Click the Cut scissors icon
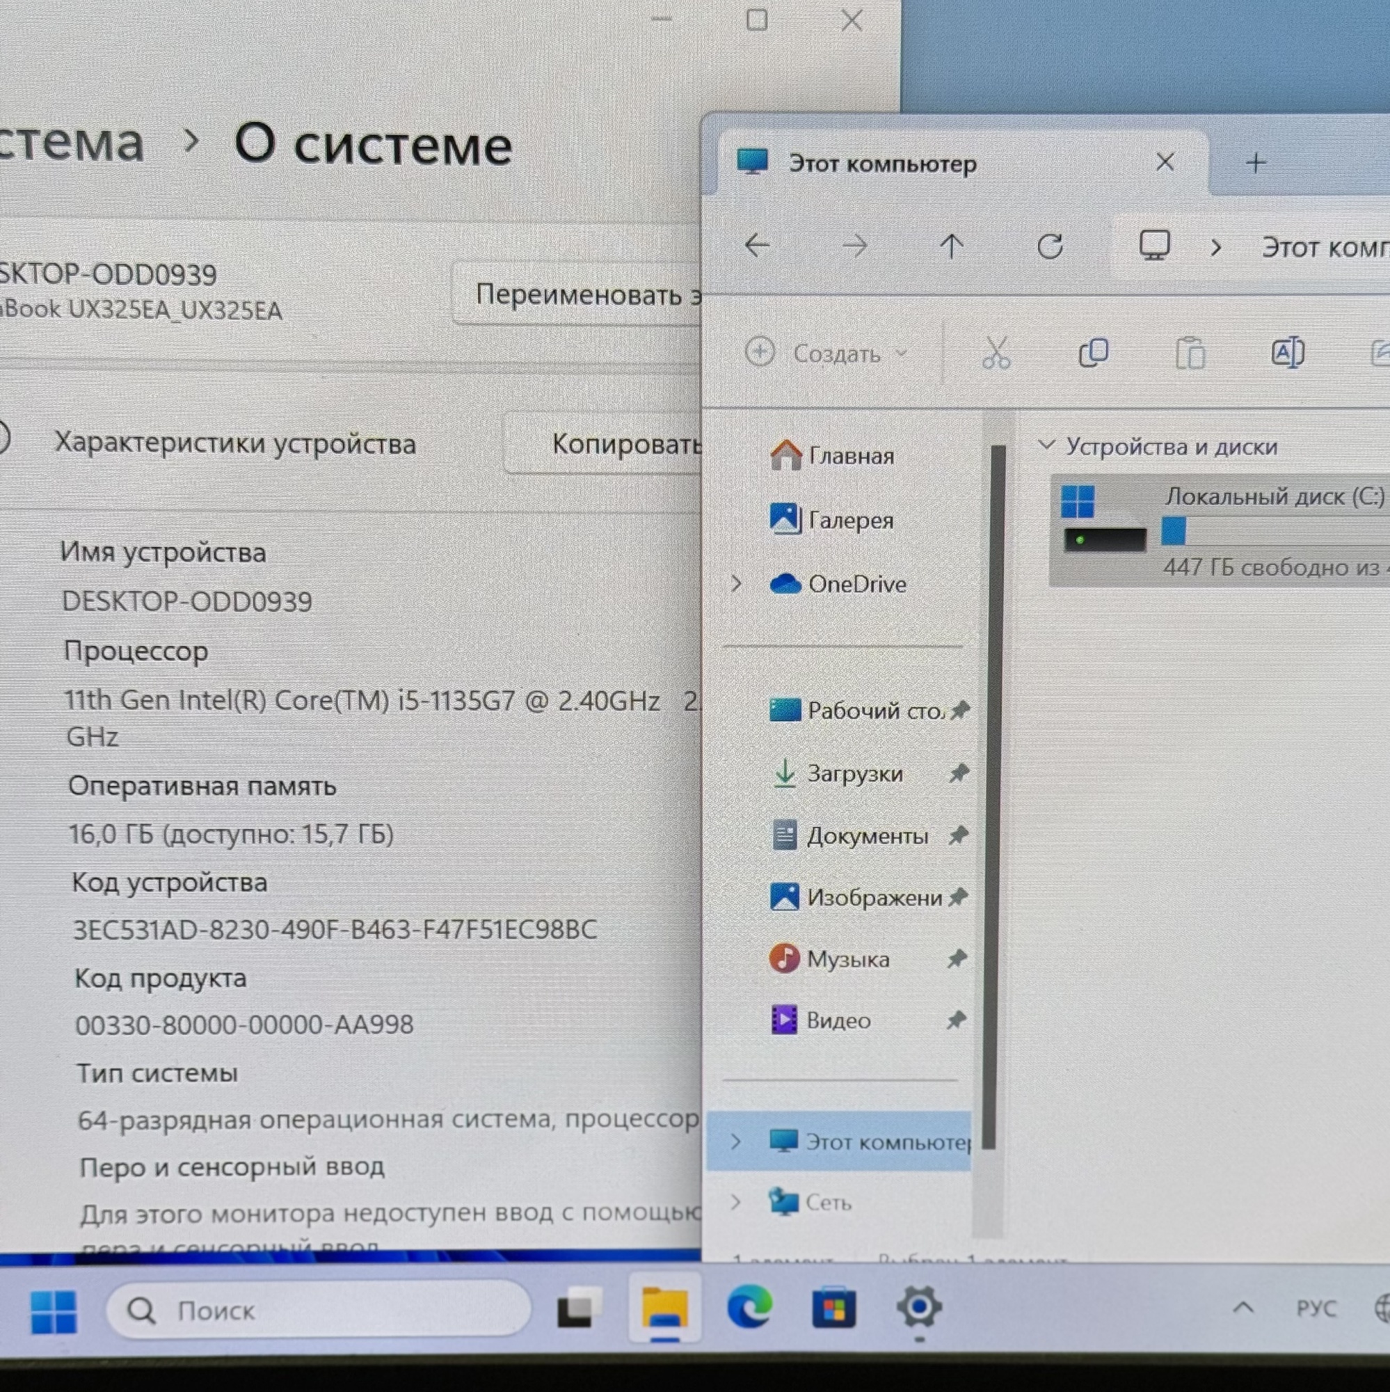This screenshot has height=1392, width=1390. [996, 353]
